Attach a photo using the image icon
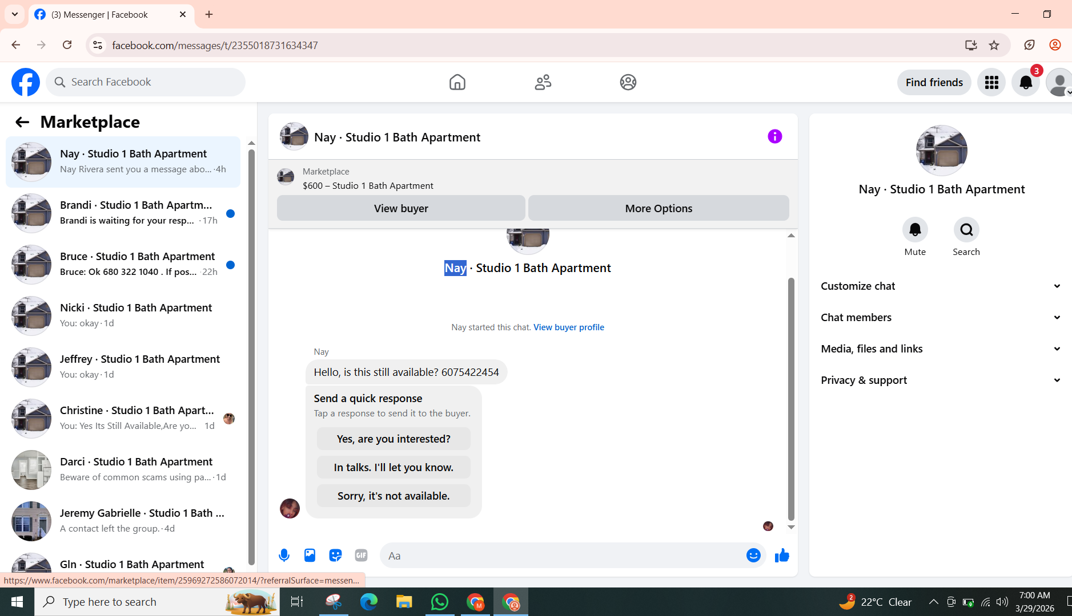The image size is (1072, 616). (x=310, y=556)
